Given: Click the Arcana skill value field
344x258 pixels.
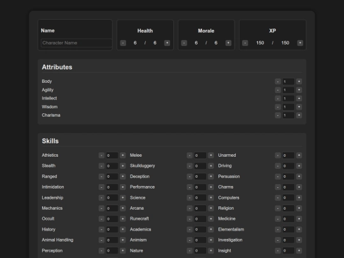Looking at the screenshot, I should pos(200,208).
